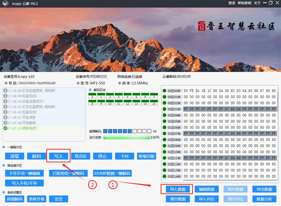
Task: Click the 格式化 (Format) button
Action: coord(80,156)
